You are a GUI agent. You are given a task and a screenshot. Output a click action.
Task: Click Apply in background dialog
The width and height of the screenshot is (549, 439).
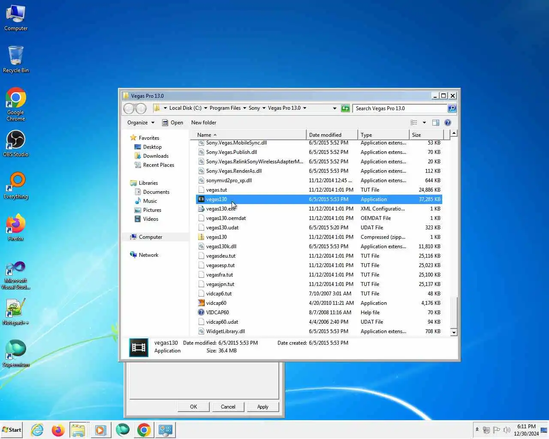tap(263, 407)
